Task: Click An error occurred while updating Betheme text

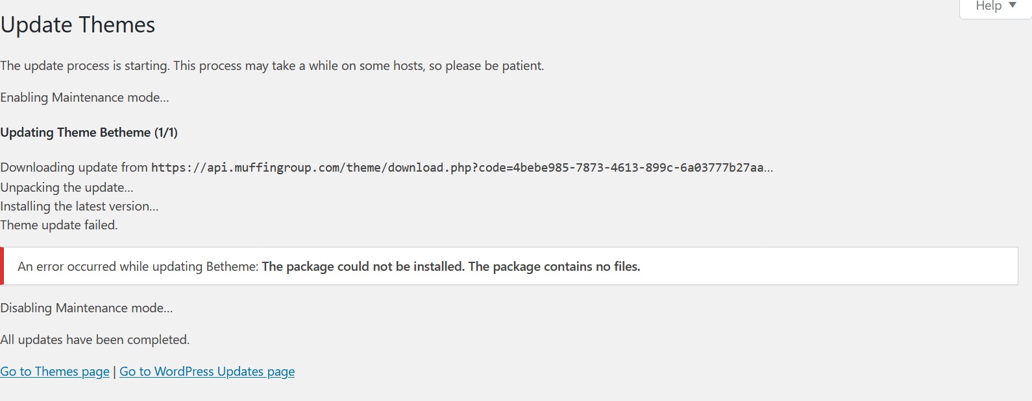Action: [138, 266]
